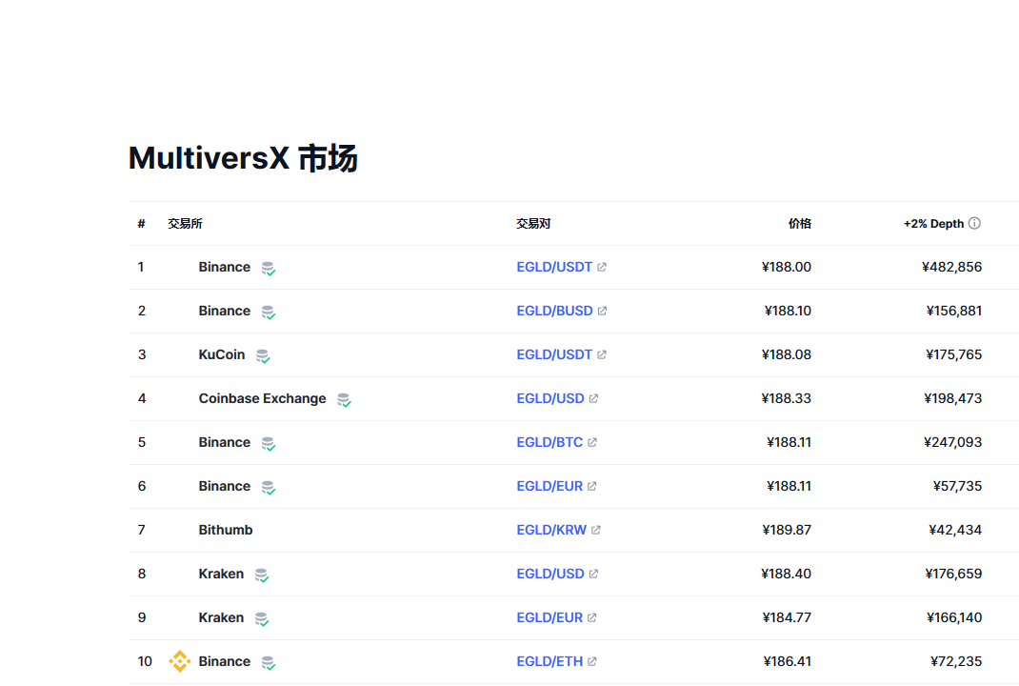The image size is (1019, 686).
Task: Click external link icon beside Coinbase EGLD/USD
Action: (x=593, y=398)
